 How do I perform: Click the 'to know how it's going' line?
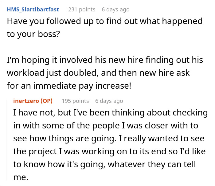(x=104, y=164)
